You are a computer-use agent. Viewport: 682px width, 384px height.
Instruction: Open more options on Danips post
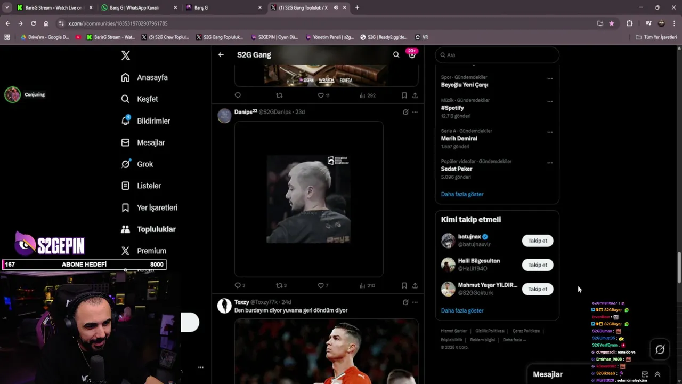coord(415,112)
